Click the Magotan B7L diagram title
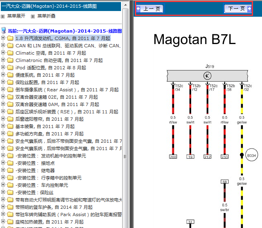 coord(194,40)
